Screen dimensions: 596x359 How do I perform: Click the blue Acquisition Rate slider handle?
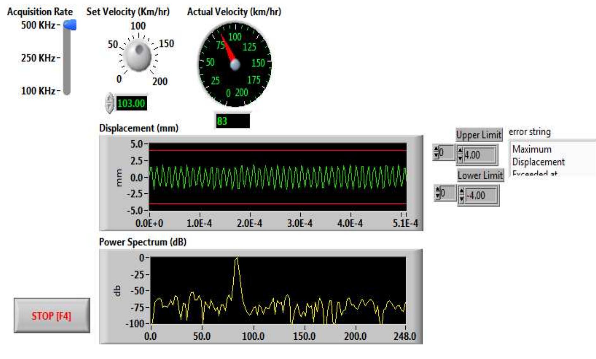pyautogui.click(x=70, y=25)
